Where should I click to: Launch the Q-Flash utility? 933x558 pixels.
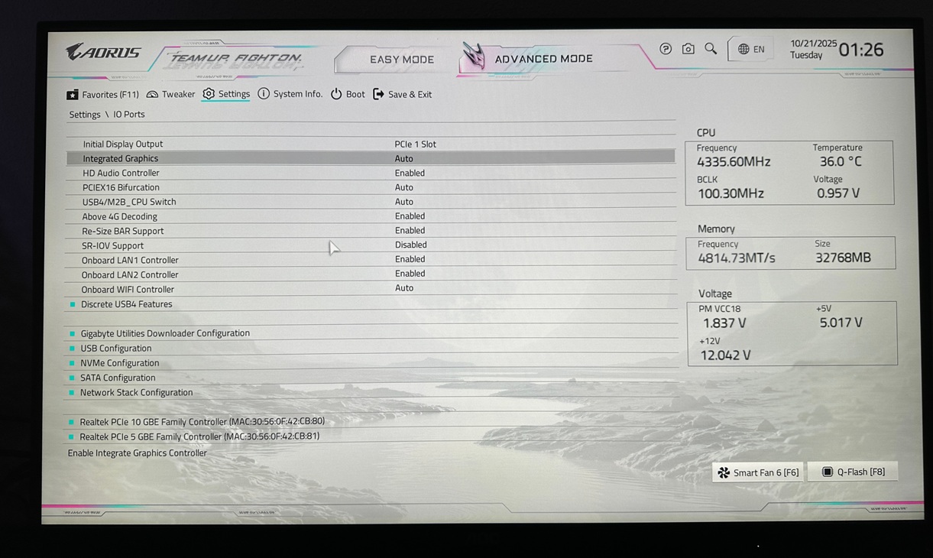point(853,472)
